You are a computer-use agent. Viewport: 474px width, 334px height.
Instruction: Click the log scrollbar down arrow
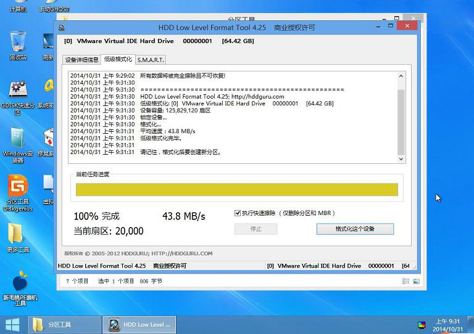pyautogui.click(x=401, y=159)
